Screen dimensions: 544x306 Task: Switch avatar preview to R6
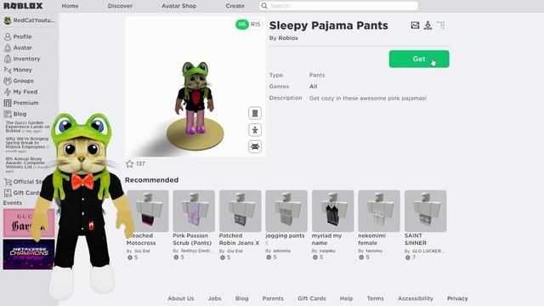tap(241, 25)
